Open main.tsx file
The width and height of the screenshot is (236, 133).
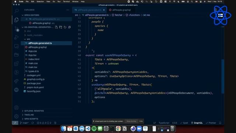(33, 67)
